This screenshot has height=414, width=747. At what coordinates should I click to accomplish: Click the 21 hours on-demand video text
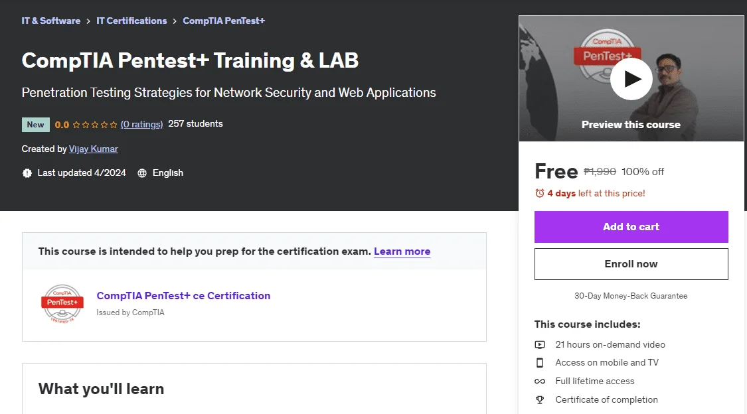610,344
